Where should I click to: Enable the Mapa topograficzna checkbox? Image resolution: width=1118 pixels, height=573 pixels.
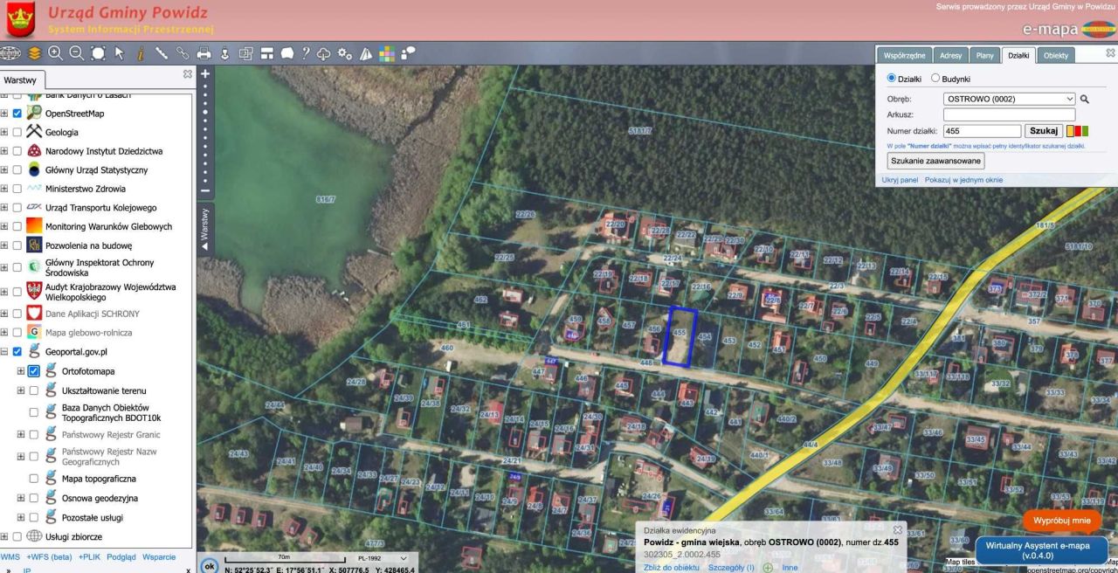pyautogui.click(x=34, y=479)
